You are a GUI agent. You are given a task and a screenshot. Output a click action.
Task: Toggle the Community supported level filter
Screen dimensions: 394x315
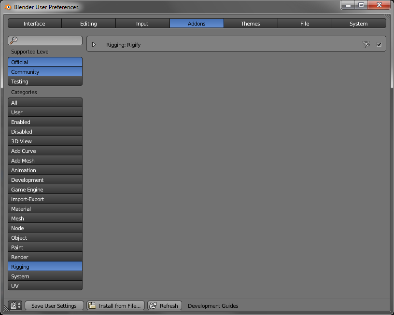point(45,72)
